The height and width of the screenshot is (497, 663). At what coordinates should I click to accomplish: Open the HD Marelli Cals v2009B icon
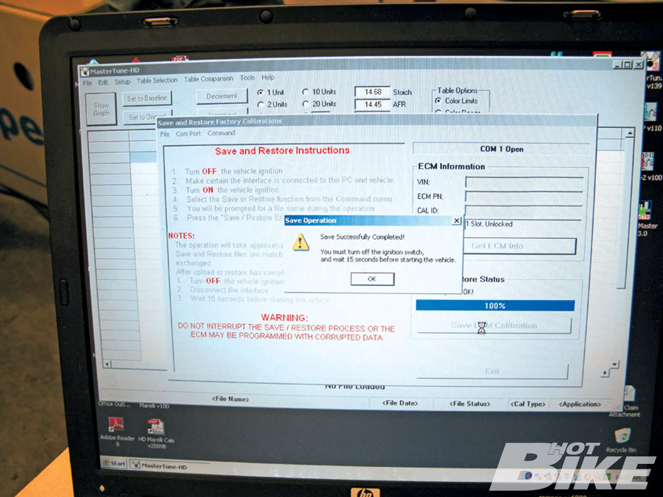[156, 433]
